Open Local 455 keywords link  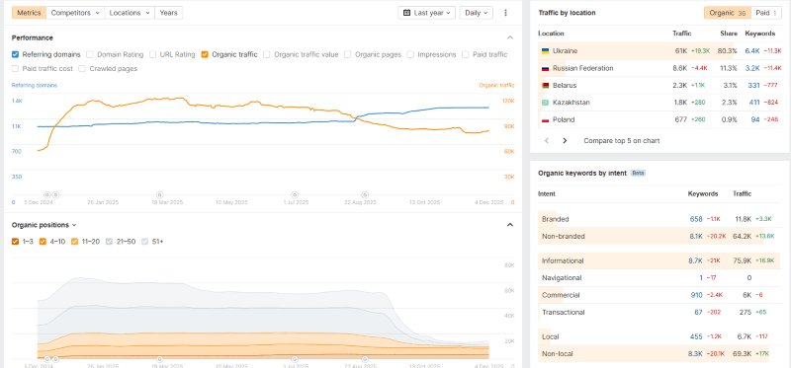696,336
